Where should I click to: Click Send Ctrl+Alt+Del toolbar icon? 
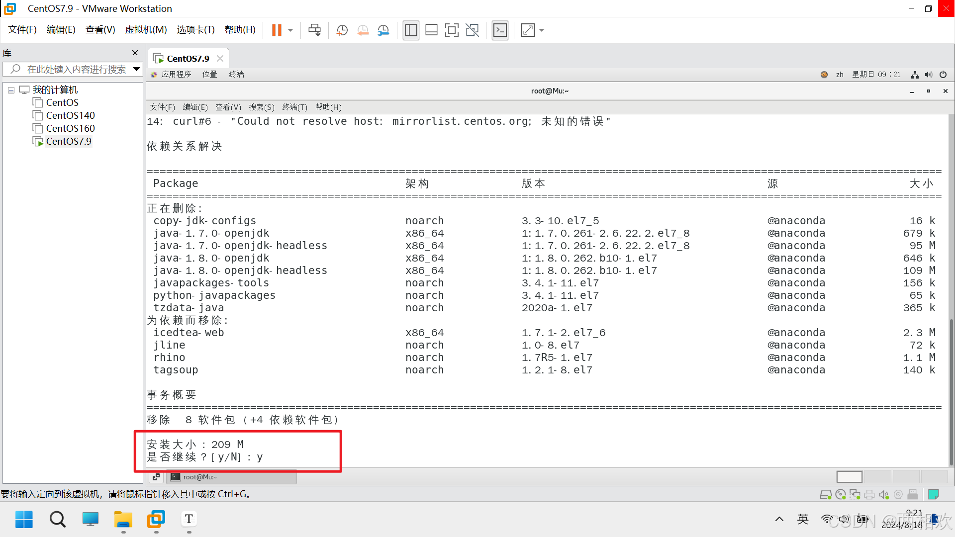click(x=314, y=30)
